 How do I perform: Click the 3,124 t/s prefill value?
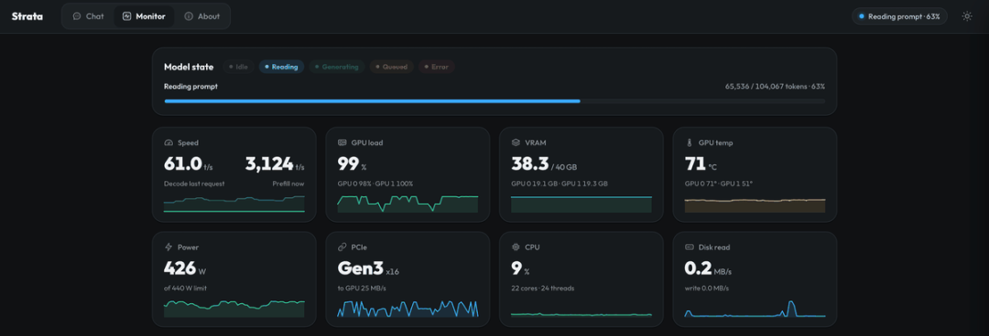tap(275, 164)
